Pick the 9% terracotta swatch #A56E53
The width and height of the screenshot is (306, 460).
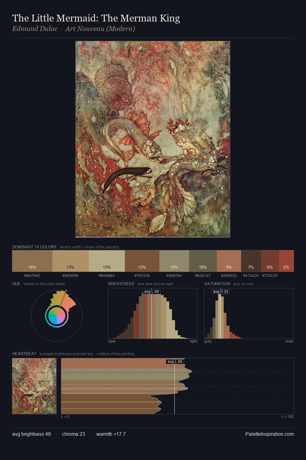coord(229,261)
